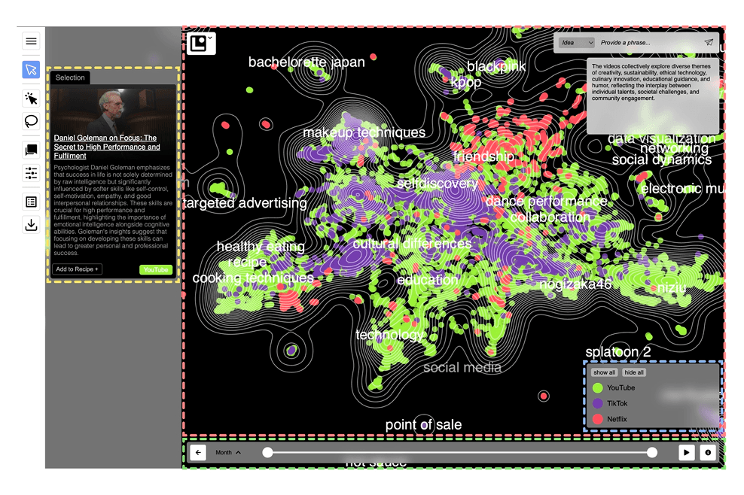Viewport: 744px width, 495px height.
Task: Click the 'niziu' cluster label
Action: pyautogui.click(x=672, y=288)
